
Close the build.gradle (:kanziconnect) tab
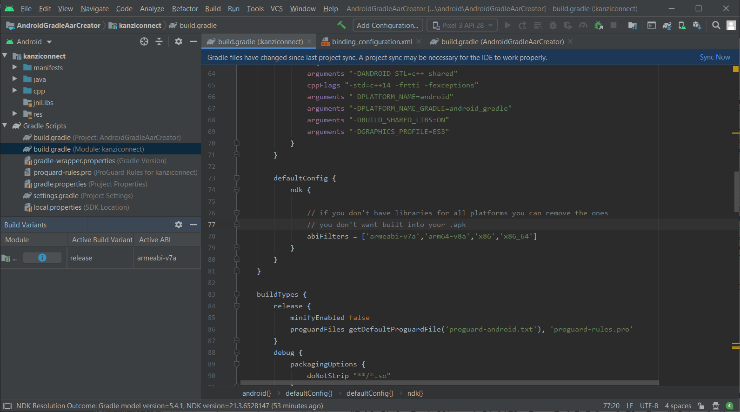309,41
